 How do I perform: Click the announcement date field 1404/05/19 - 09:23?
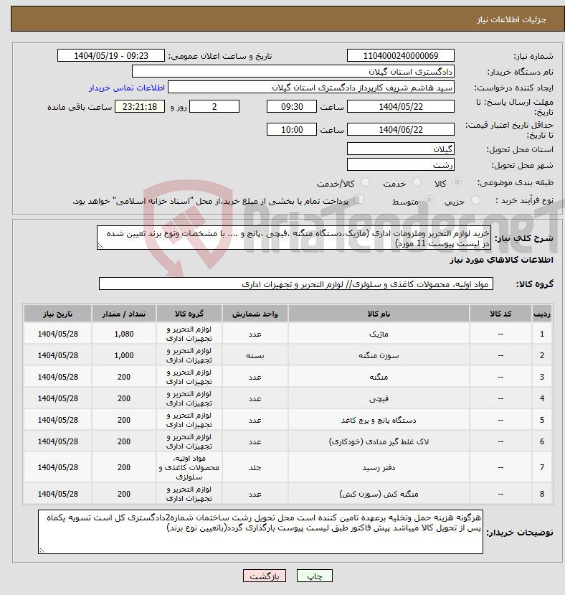click(111, 55)
